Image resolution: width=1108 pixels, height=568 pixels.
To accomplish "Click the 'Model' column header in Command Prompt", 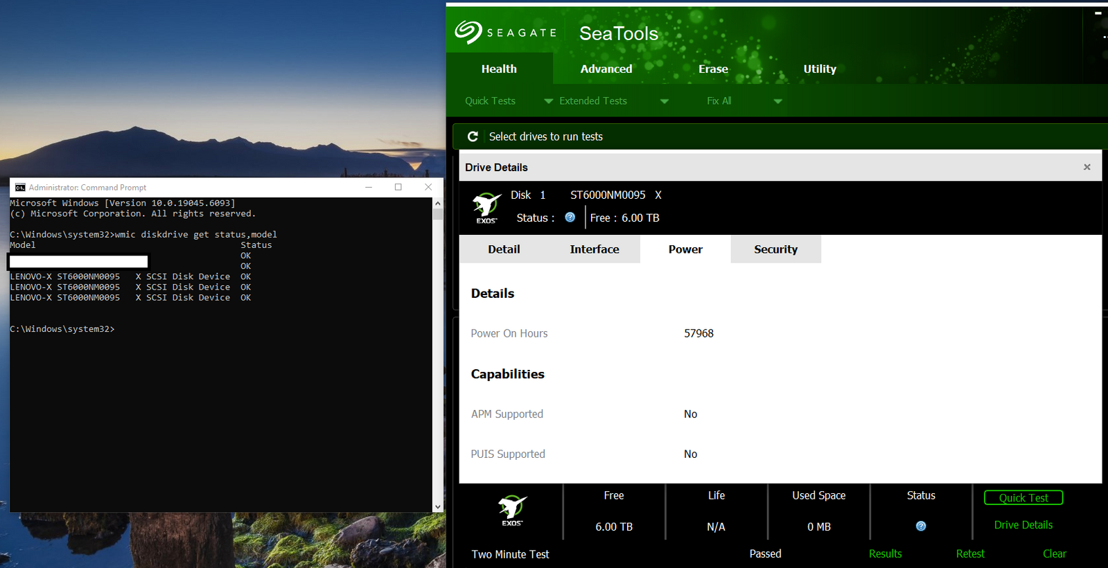I will click(x=23, y=245).
